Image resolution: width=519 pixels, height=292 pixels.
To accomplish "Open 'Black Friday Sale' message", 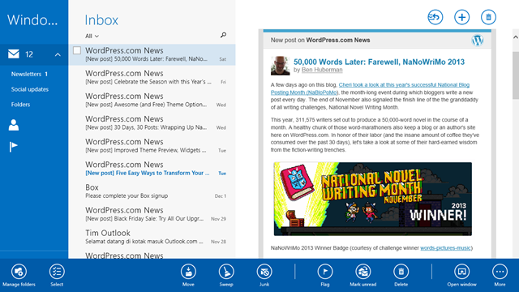I will coord(152,214).
